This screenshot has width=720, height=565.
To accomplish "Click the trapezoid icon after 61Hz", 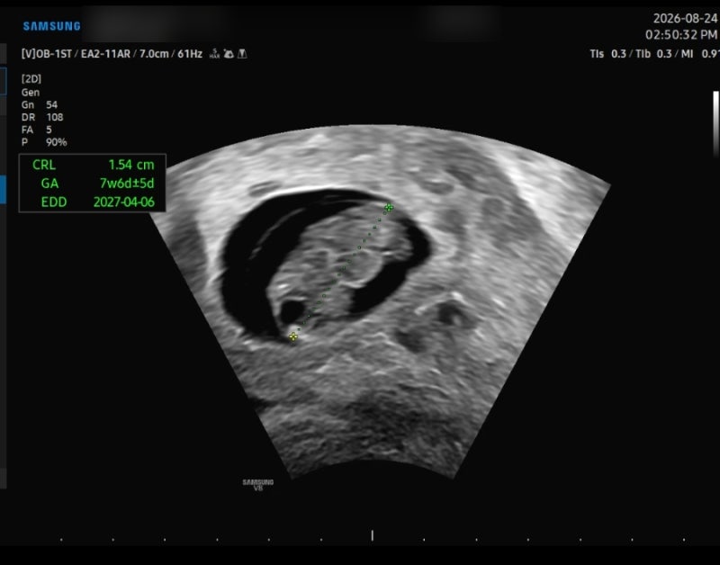I will click(242, 54).
